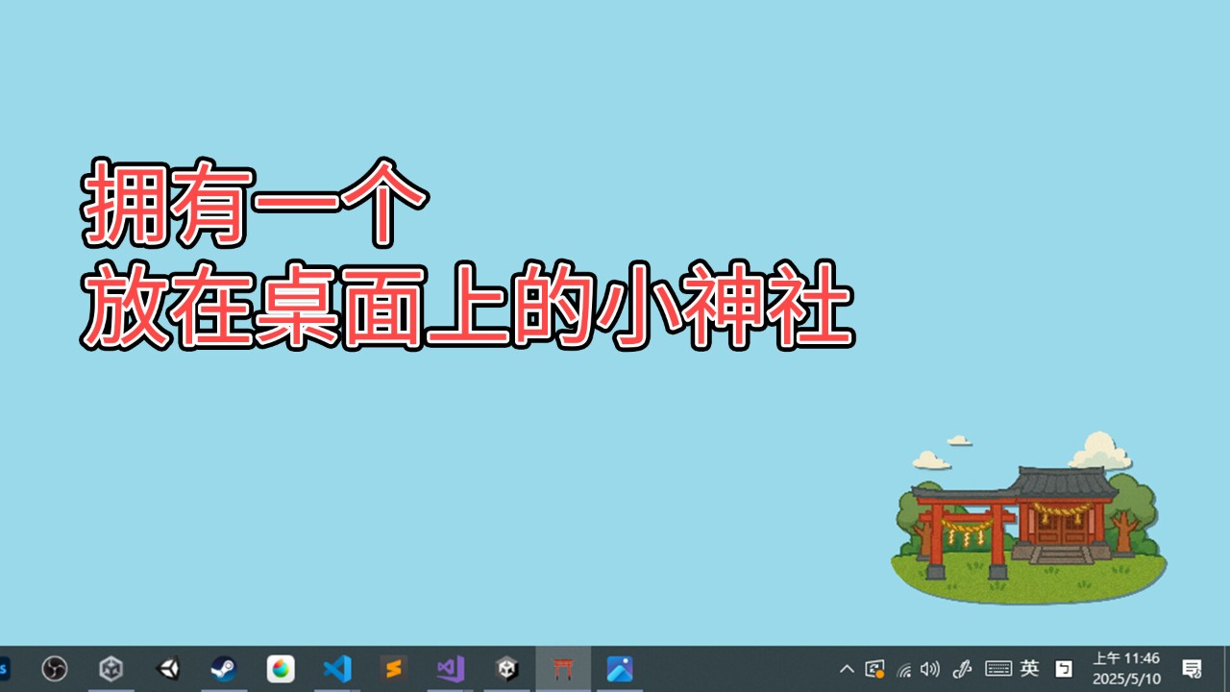Open Sublime Text from the taskbar
This screenshot has width=1230, height=692.
pos(393,669)
